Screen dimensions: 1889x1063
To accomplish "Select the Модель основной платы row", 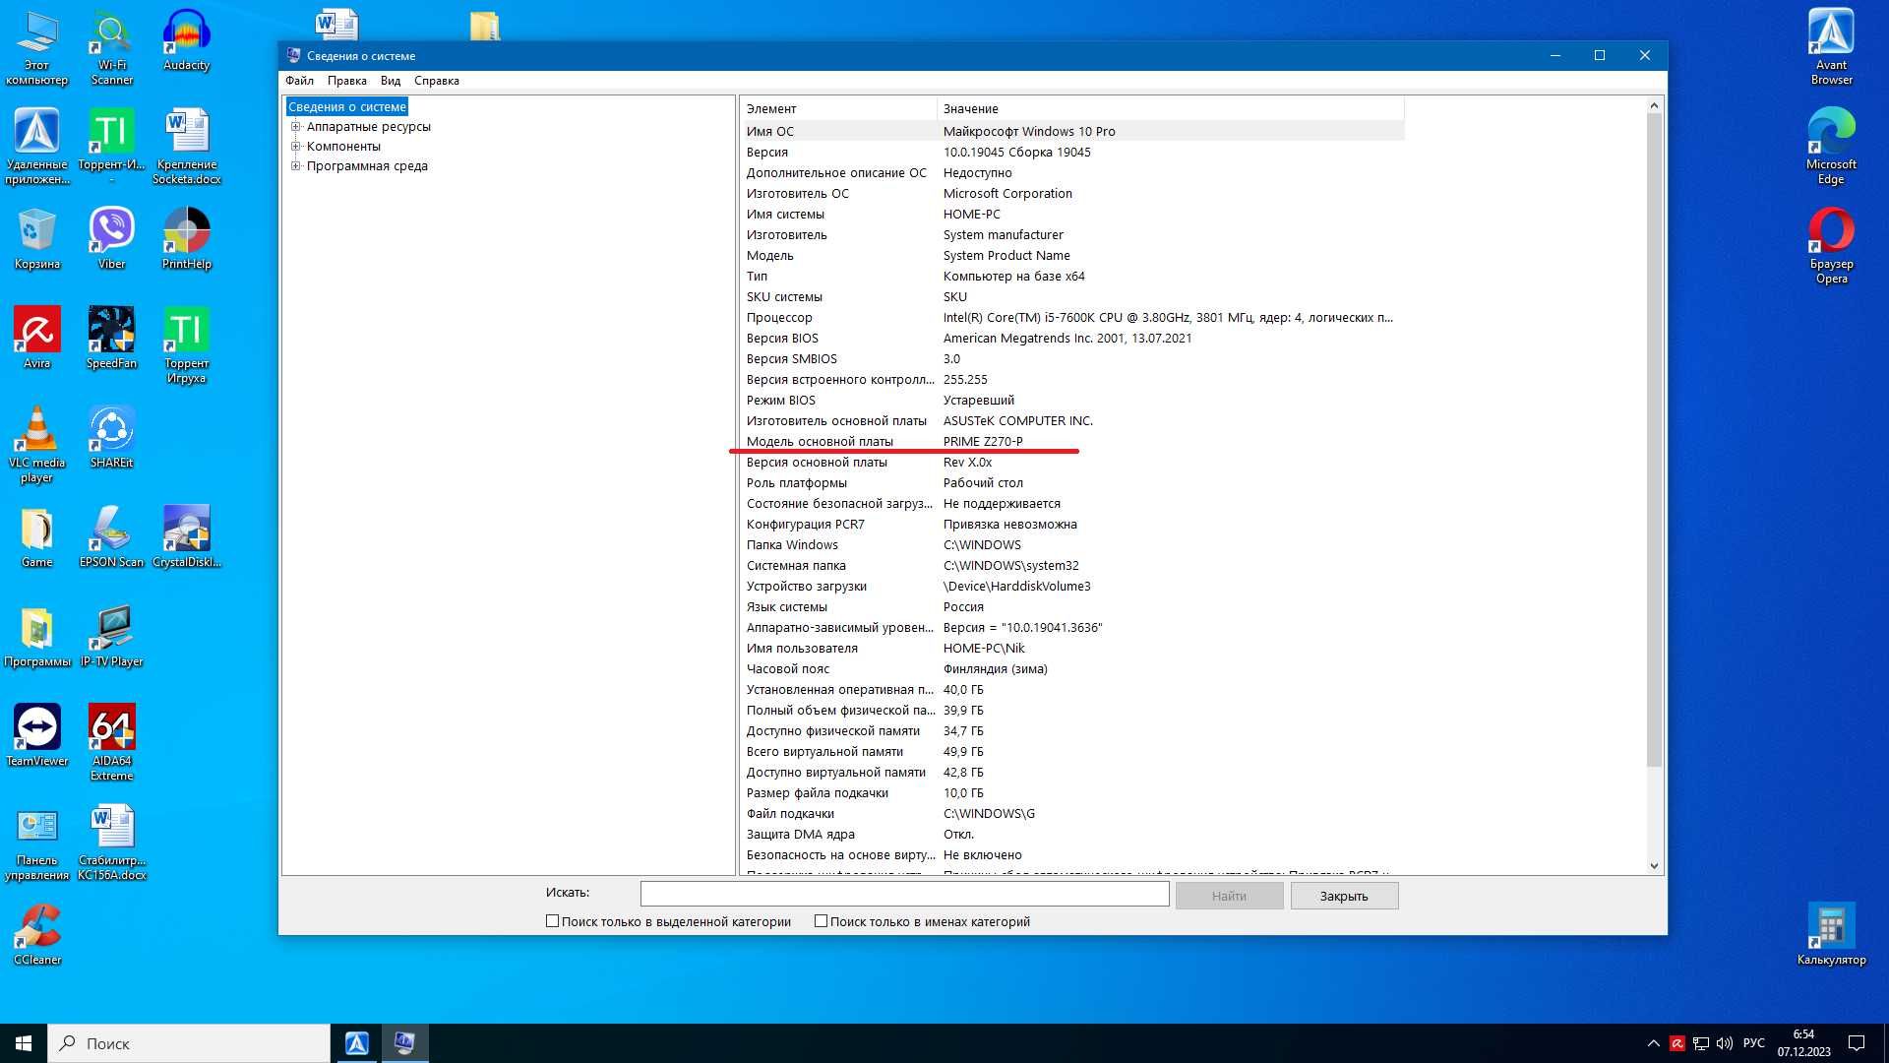I will point(1071,441).
